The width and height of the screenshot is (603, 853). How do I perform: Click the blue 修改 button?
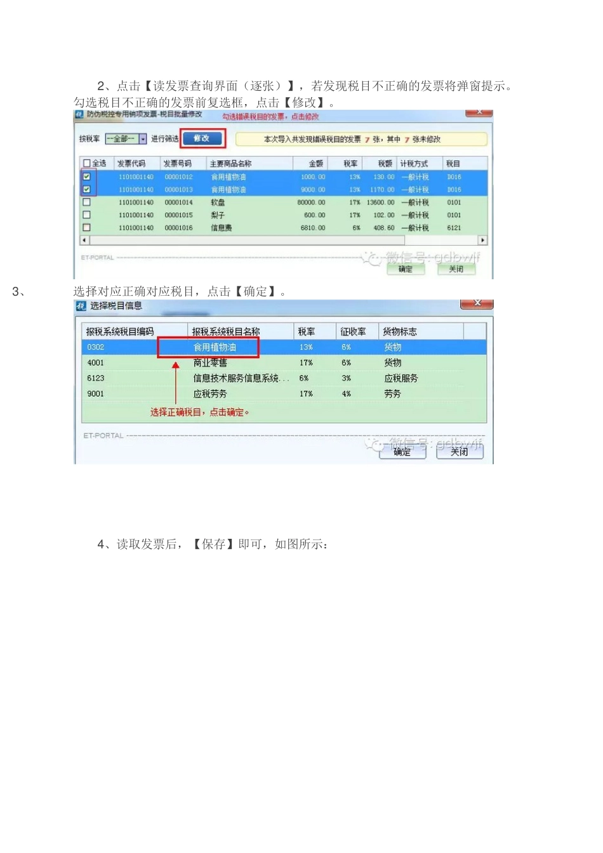(202, 138)
